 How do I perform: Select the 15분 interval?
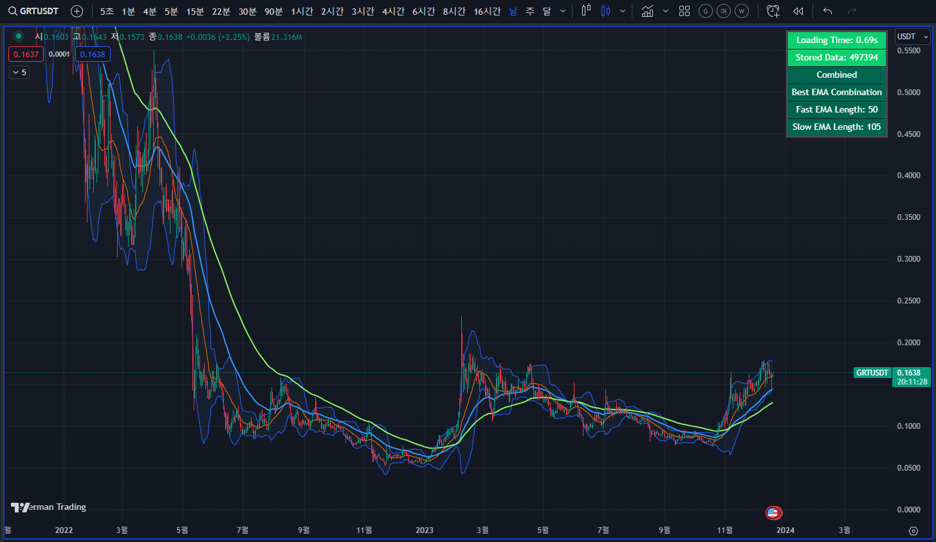195,11
